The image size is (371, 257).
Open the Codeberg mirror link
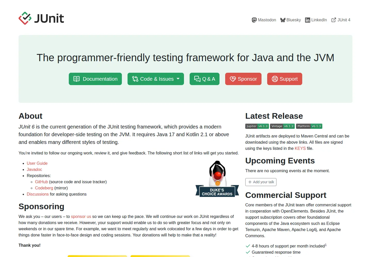[x=44, y=188]
